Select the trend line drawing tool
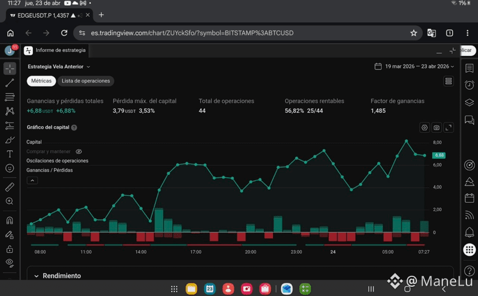The height and width of the screenshot is (296, 478). coord(10,82)
